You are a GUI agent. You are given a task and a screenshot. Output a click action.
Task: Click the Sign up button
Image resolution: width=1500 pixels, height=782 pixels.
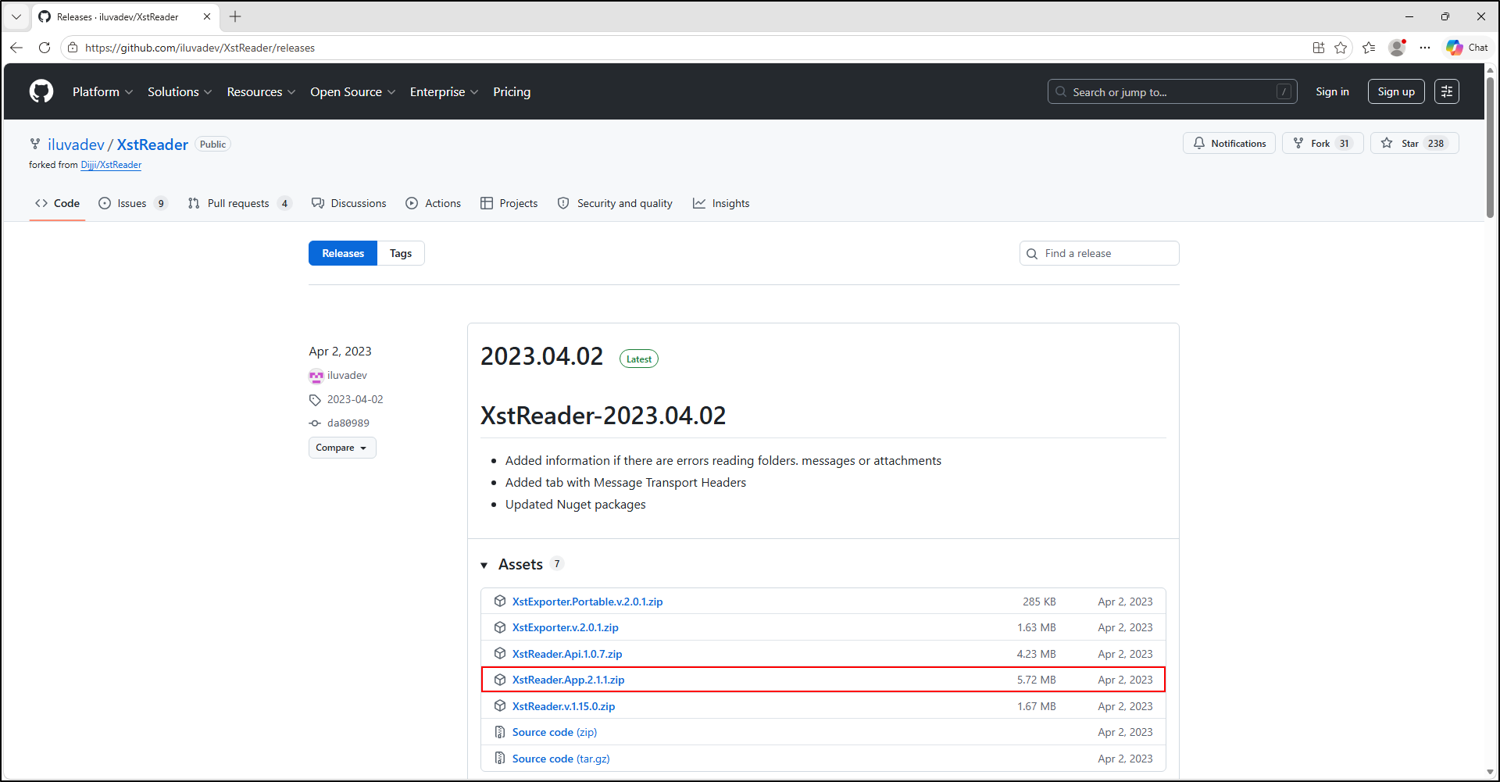[x=1396, y=91]
